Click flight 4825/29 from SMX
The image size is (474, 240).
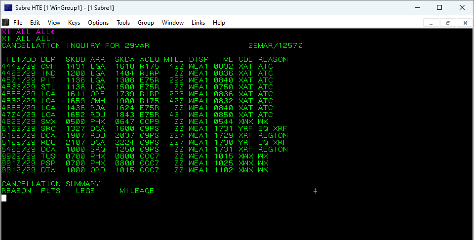[x=135, y=122]
